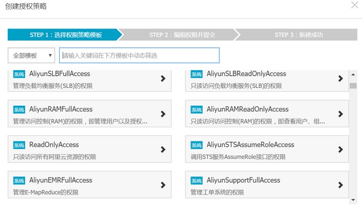
Task: Open AliyunSupportFullAccess via its arrow
Action: click(x=340, y=185)
